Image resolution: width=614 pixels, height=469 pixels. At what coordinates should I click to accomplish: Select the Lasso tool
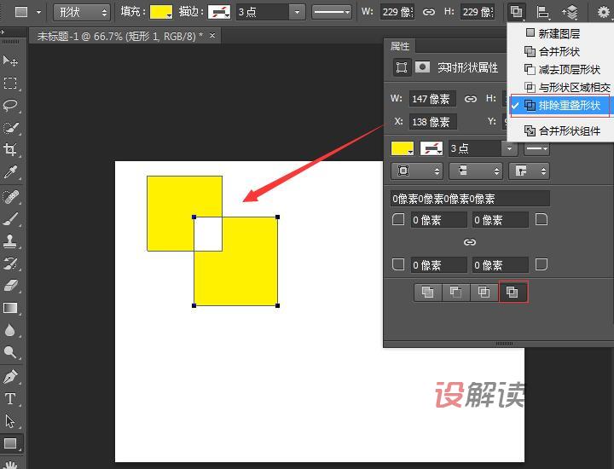pos(10,106)
